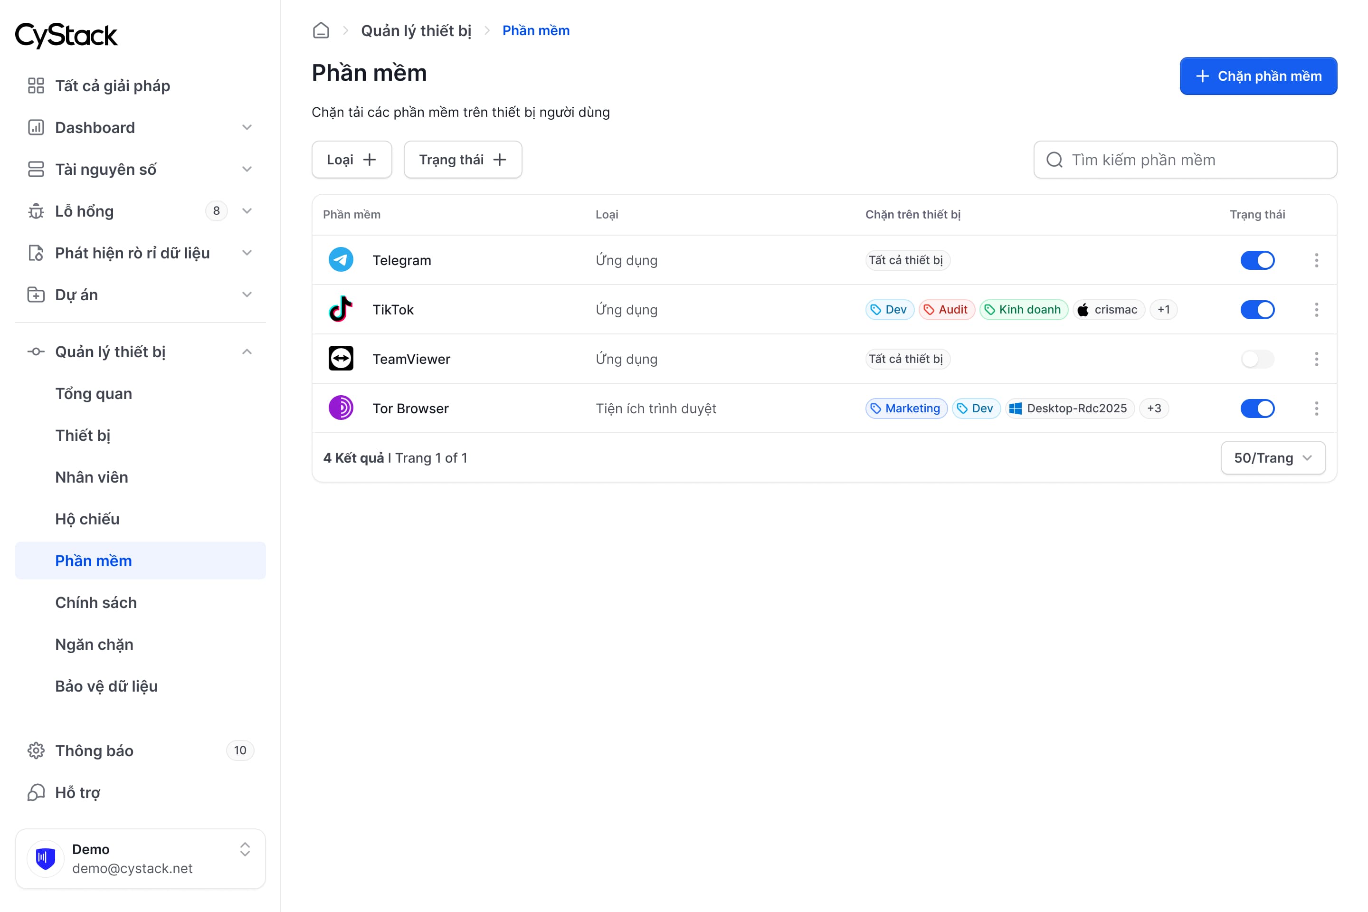Click Phần mềm breadcrumb link
The height and width of the screenshot is (912, 1368).
tap(536, 30)
